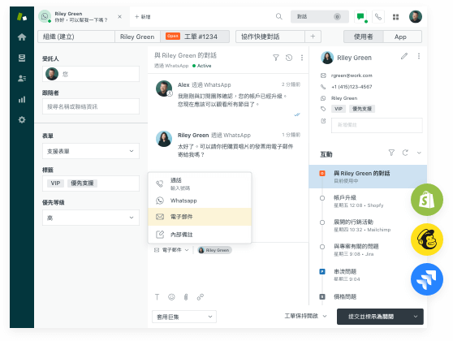Open the products grid icon
This screenshot has width=453, height=341.
[x=396, y=17]
